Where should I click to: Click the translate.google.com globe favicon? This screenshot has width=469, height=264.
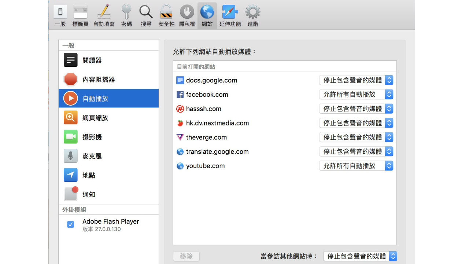pos(180,151)
